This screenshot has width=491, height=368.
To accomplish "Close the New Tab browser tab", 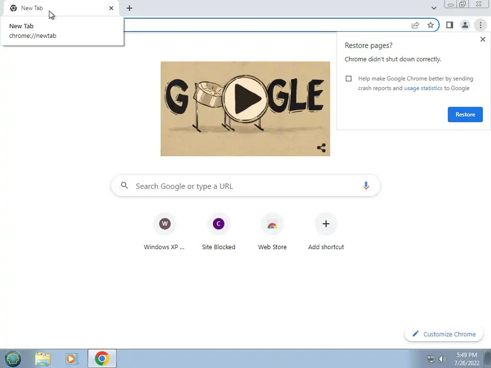I will [111, 8].
